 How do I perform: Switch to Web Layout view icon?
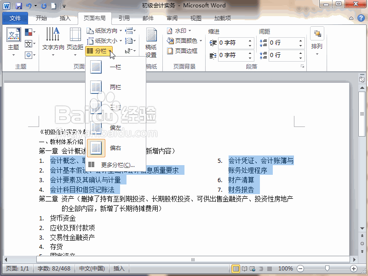[253, 269]
